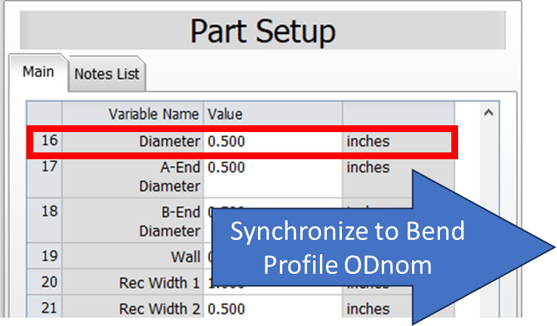Select the Rec Width 1 name cell

[x=133, y=282]
